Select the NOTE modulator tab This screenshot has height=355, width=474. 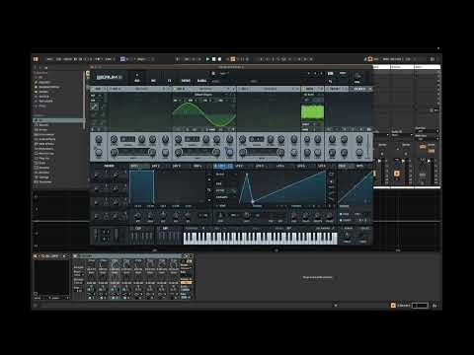pos(359,166)
